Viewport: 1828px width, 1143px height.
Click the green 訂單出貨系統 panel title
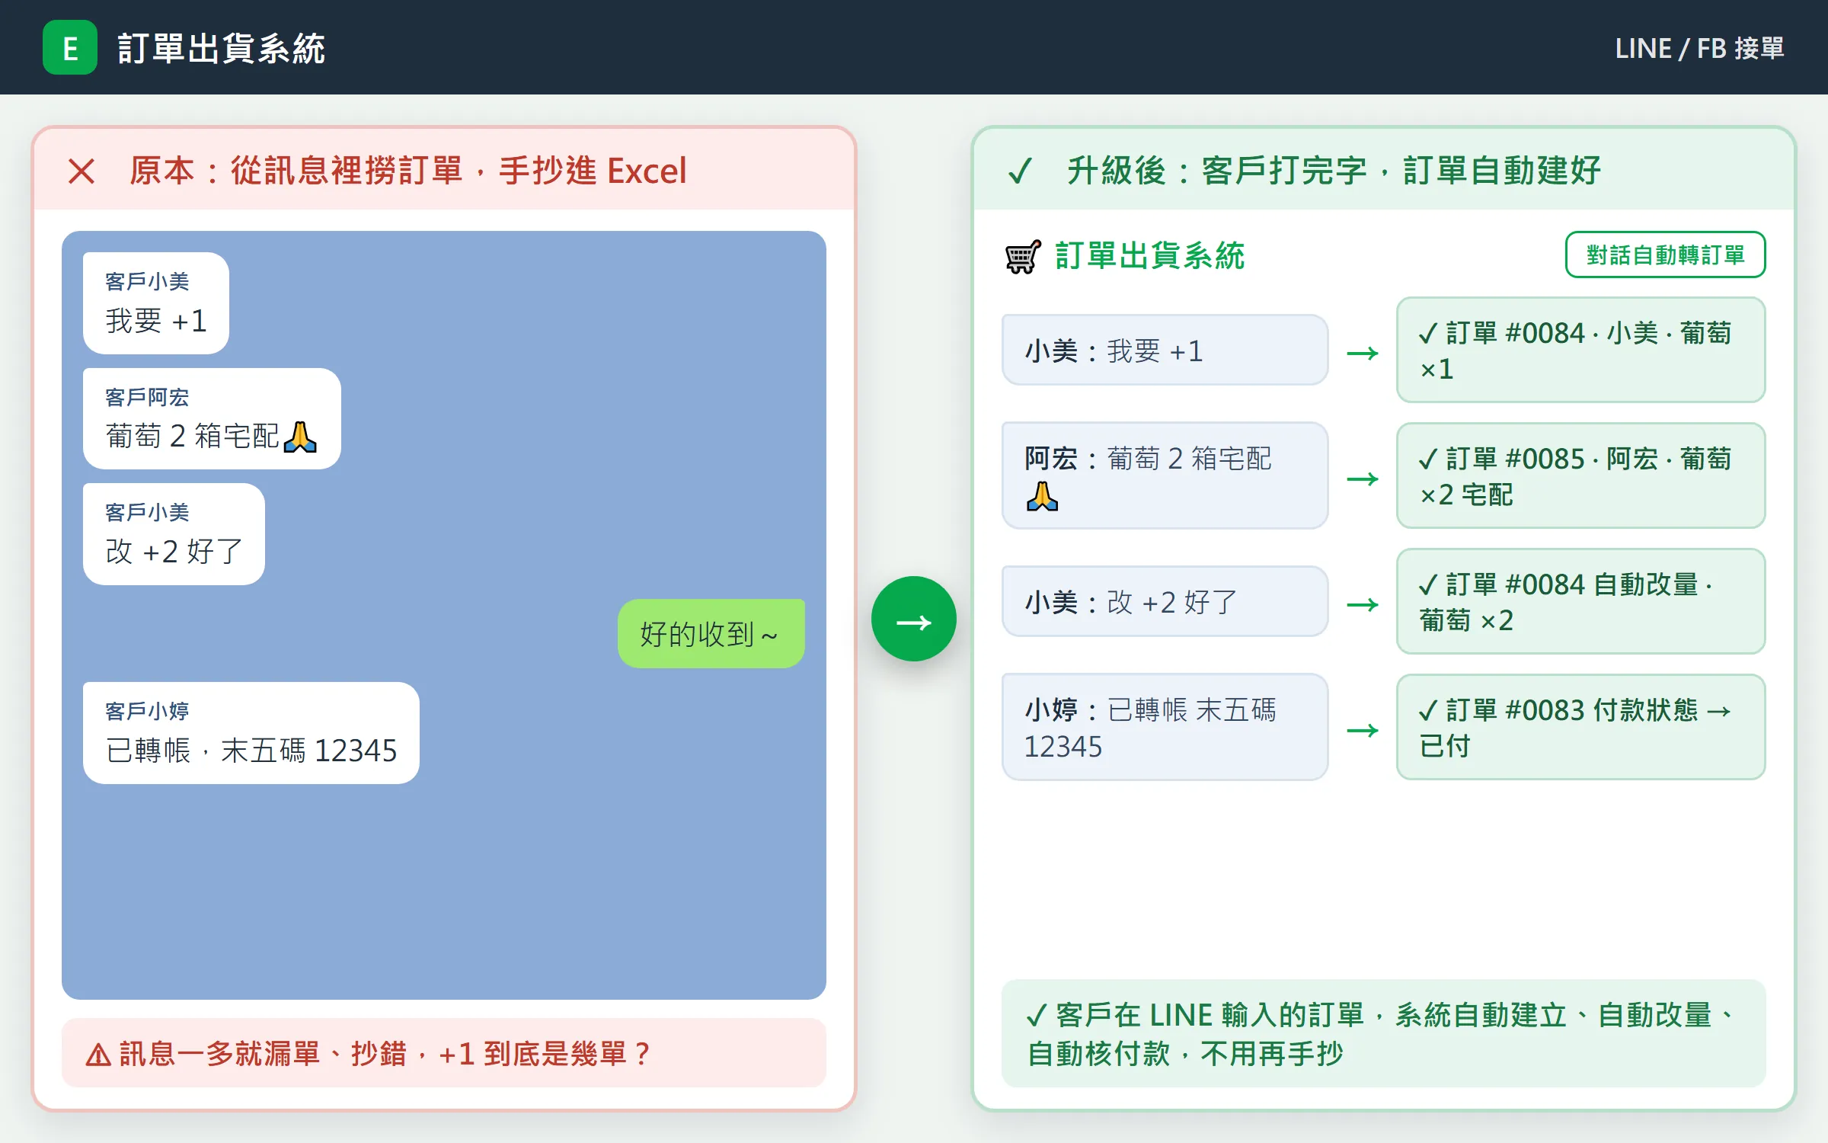point(1149,256)
